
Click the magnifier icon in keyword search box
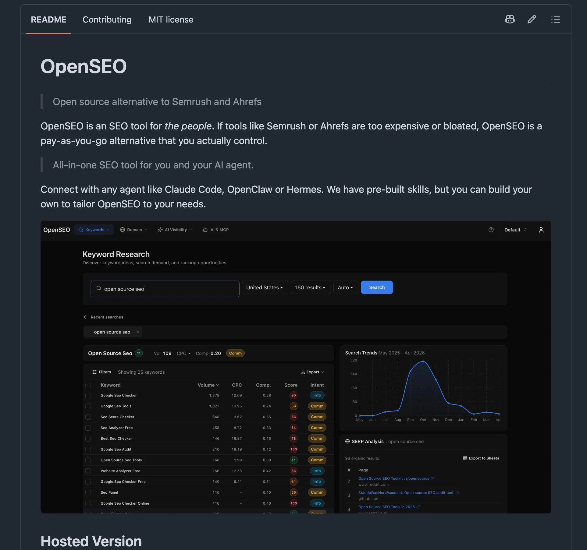click(x=99, y=288)
